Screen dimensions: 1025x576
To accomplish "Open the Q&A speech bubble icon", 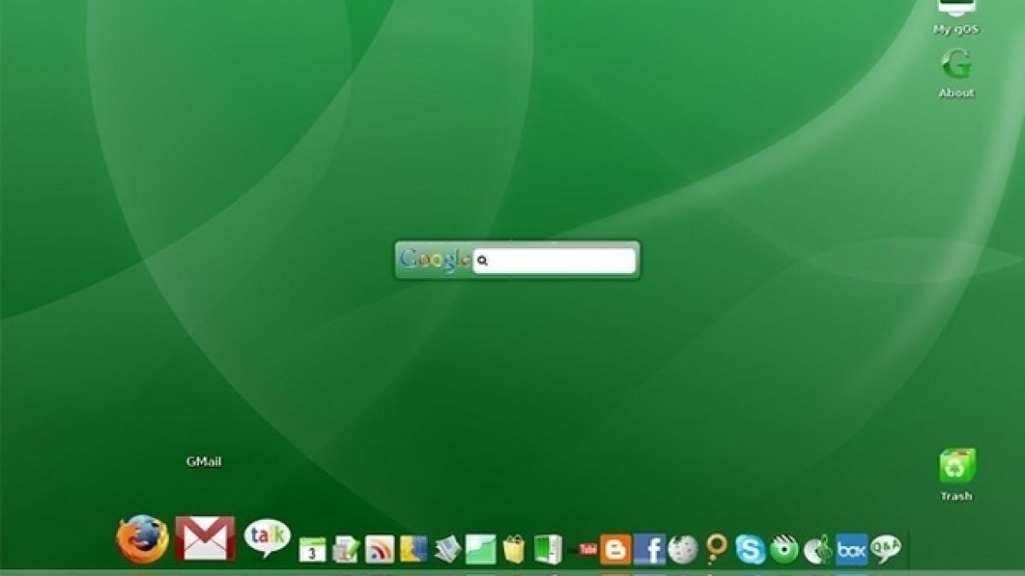I will (886, 549).
